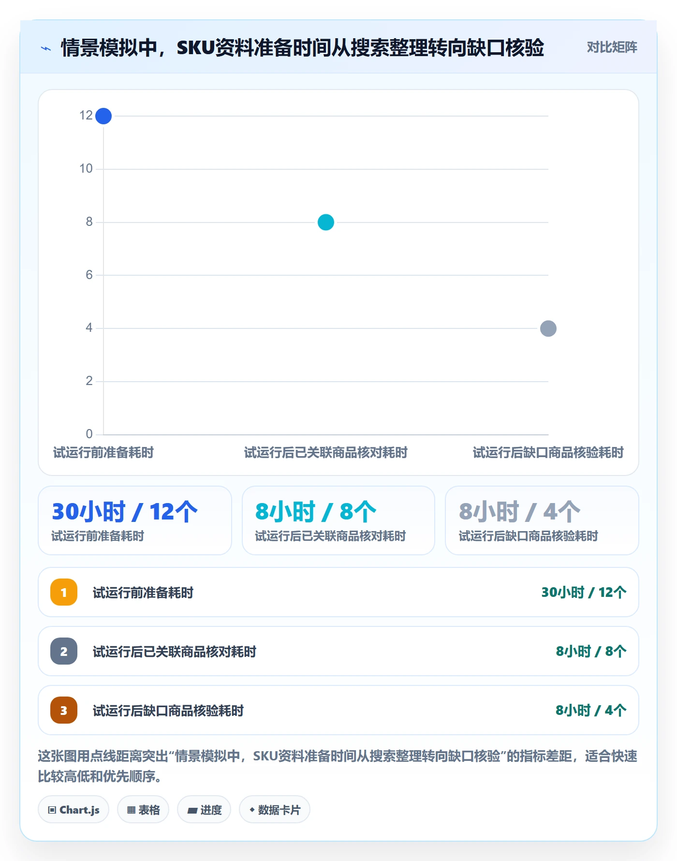Click row 3 title 试运行后缺口商品核验耗时 in list
Viewport: 677px width, 861px height.
click(x=168, y=711)
